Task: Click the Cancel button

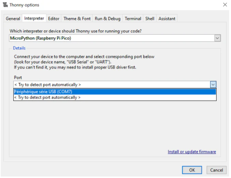Action: pyautogui.click(x=216, y=170)
